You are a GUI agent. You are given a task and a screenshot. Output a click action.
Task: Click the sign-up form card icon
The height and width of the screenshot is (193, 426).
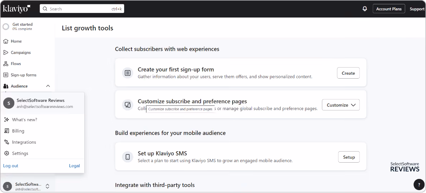127,73
